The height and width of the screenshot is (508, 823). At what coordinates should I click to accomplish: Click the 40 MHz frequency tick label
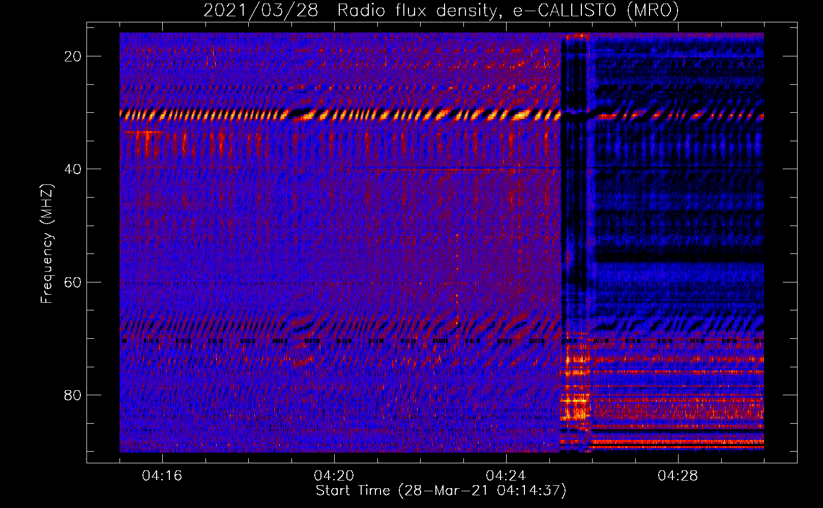coord(73,169)
